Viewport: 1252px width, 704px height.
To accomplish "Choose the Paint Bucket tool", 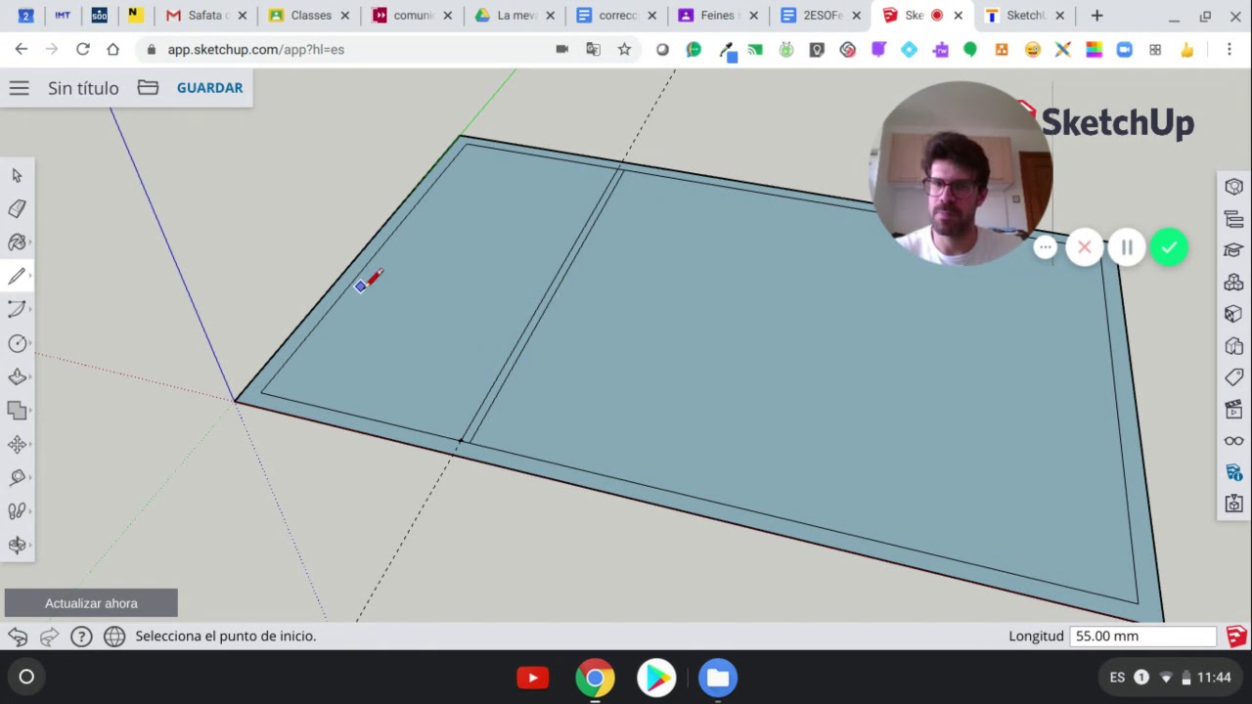I will click(x=17, y=242).
